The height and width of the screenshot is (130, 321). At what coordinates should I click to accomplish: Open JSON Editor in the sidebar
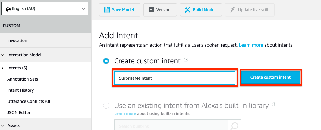pos(19,113)
